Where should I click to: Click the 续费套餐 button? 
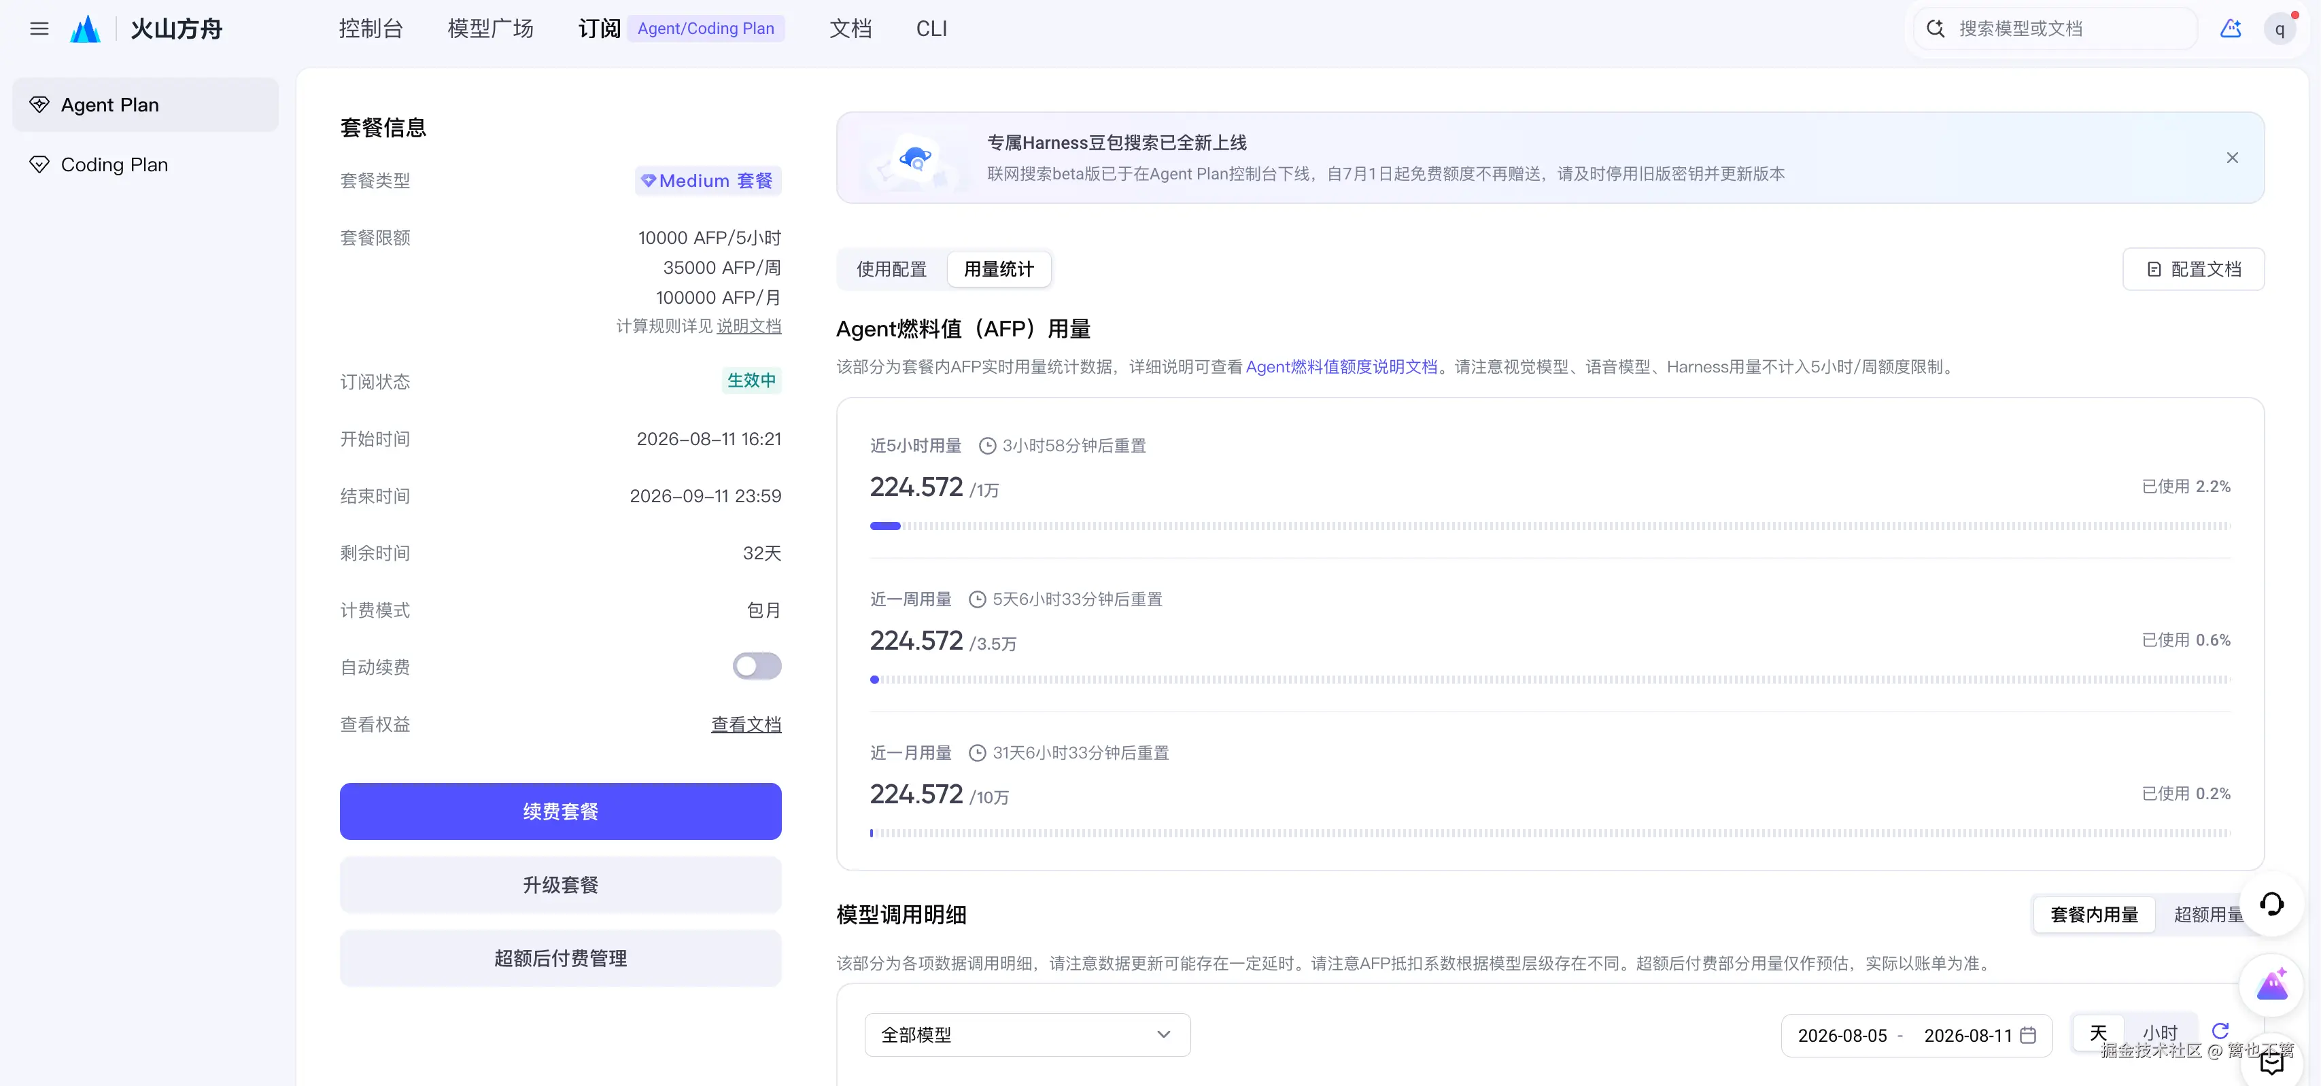coord(560,811)
